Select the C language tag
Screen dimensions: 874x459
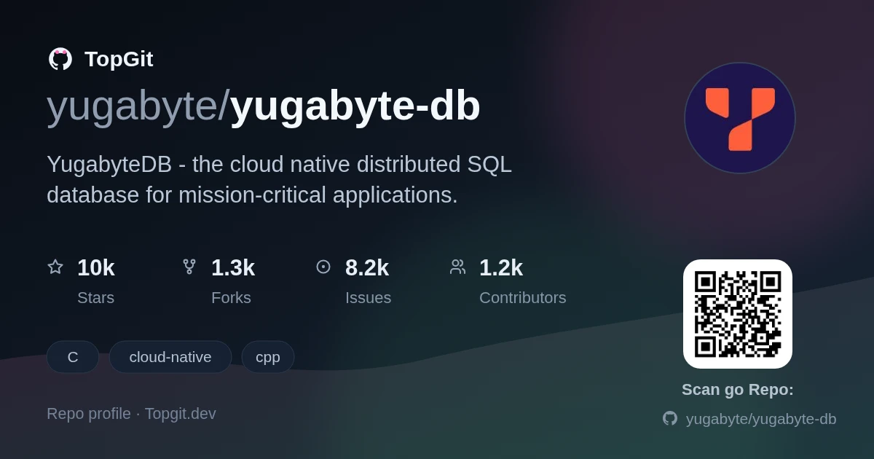coord(73,357)
